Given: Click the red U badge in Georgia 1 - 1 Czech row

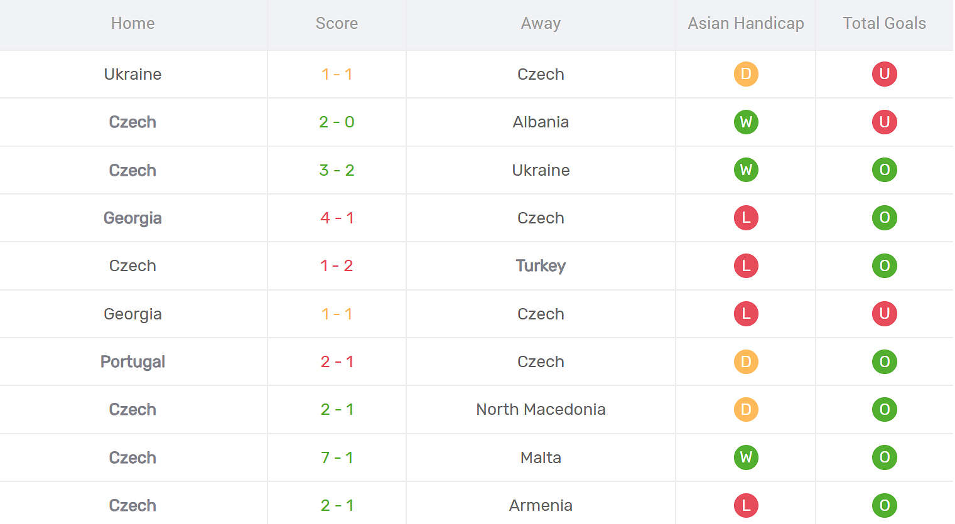Looking at the screenshot, I should pyautogui.click(x=884, y=314).
